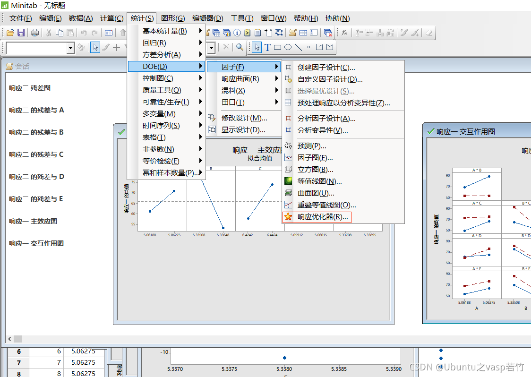
Task: Choose 创建因子设计(C)... entry
Action: coord(343,68)
